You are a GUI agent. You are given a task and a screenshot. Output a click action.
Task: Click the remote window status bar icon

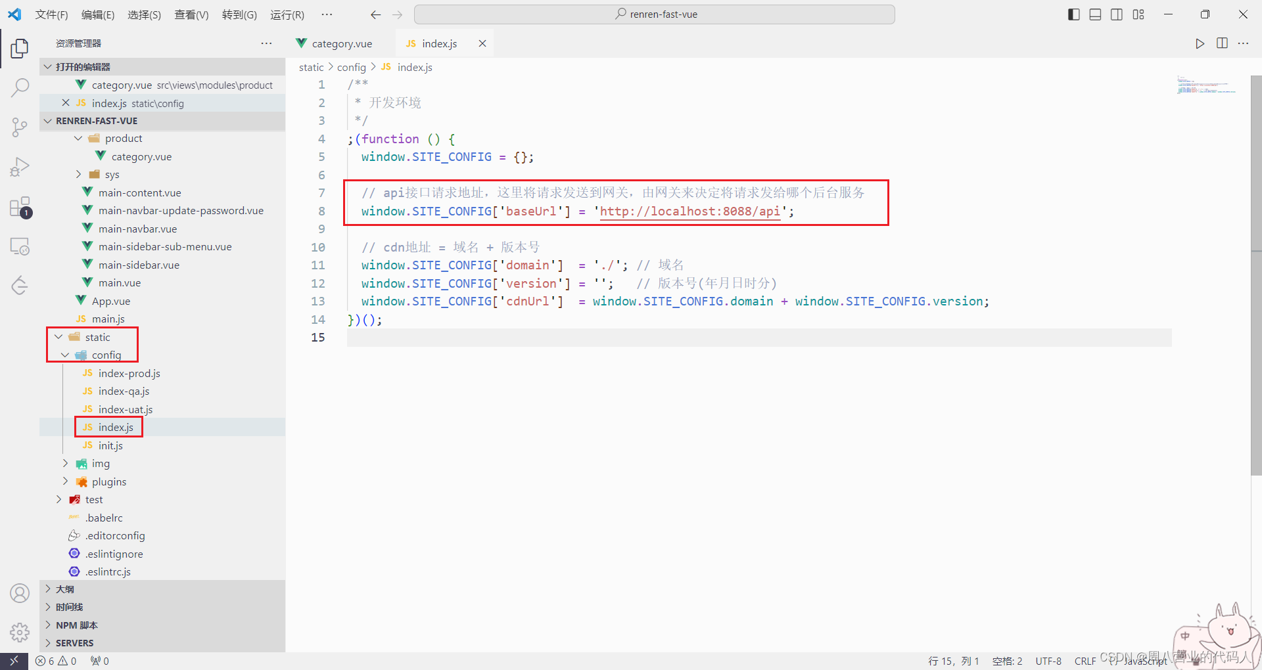pos(14,661)
